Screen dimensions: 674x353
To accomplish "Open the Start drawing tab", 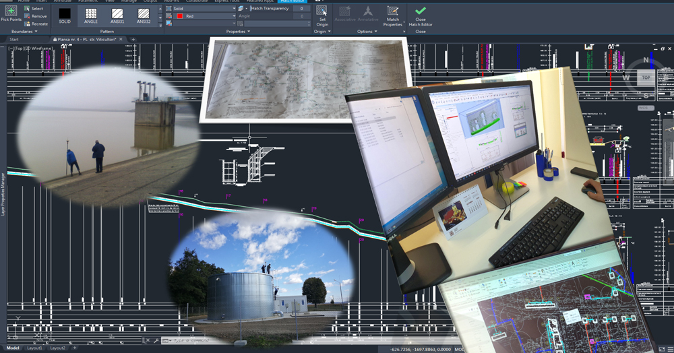I will click(x=14, y=40).
